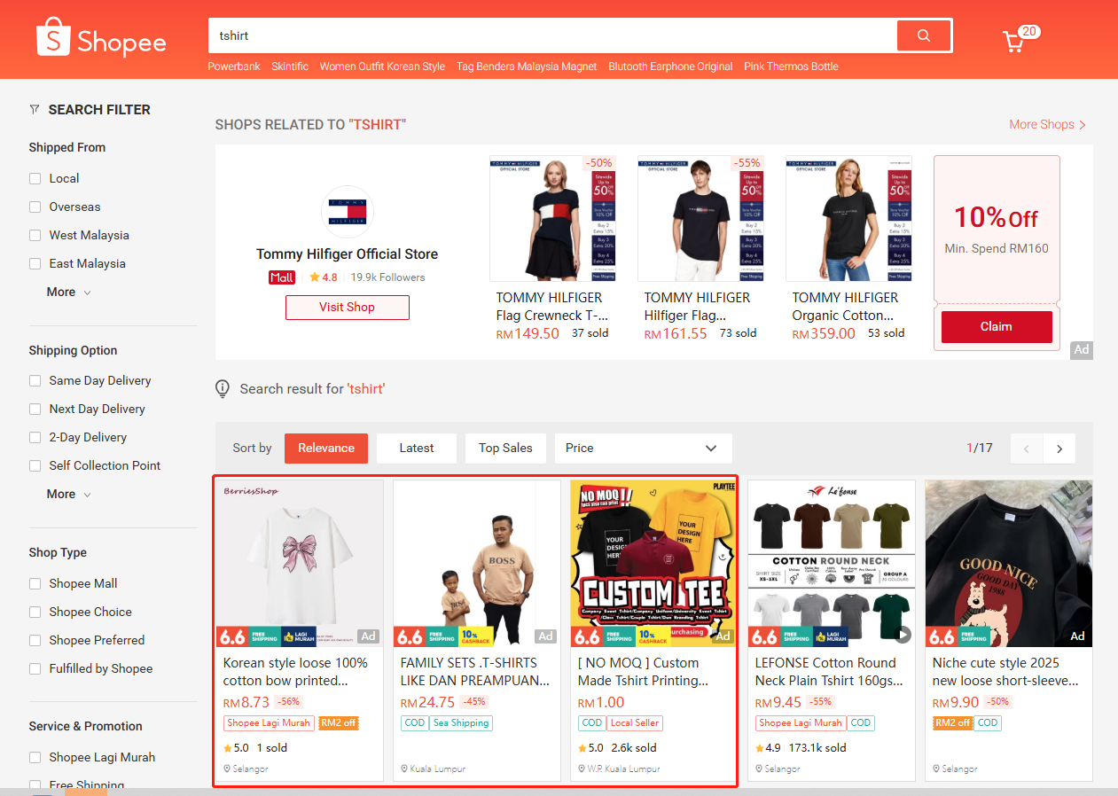Image resolution: width=1118 pixels, height=796 pixels.
Task: Expand More under Shipping Option
Action: (x=69, y=494)
